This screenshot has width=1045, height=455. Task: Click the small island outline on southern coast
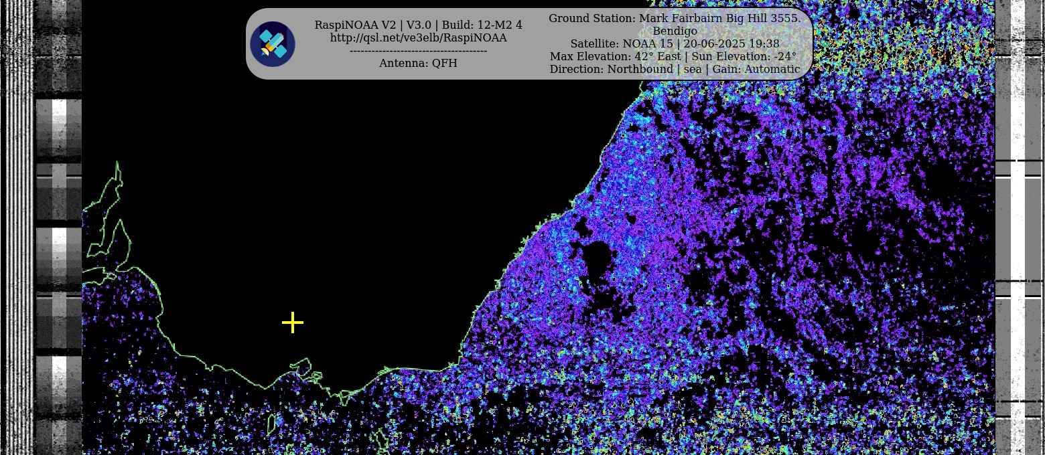click(x=301, y=367)
